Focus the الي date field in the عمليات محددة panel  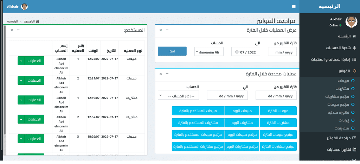227,95
